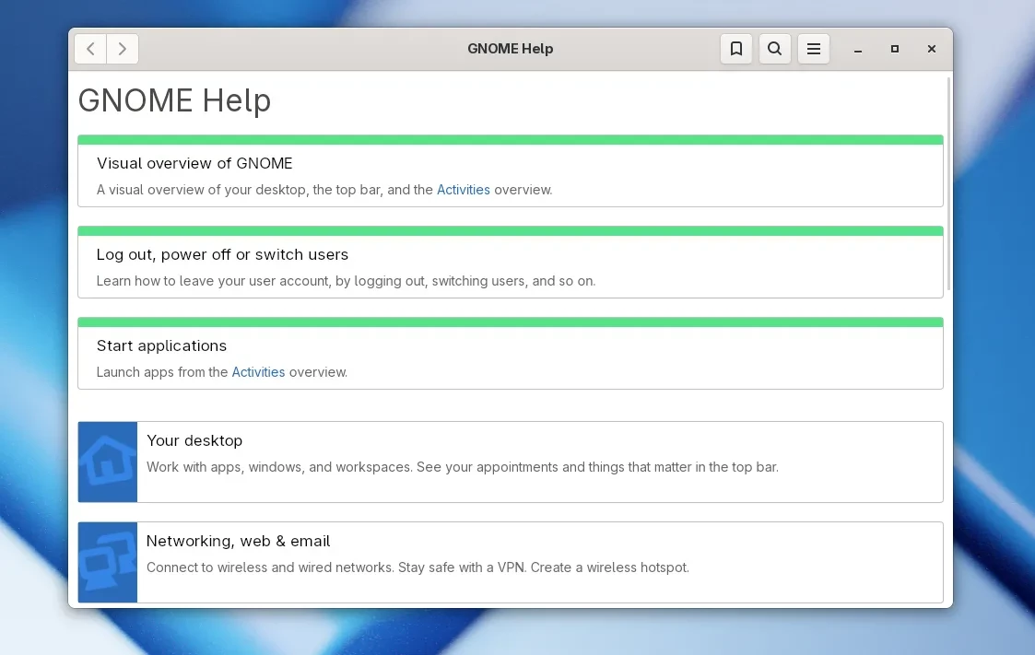
Task: Minimize the GNOME Help window
Action: click(x=857, y=49)
